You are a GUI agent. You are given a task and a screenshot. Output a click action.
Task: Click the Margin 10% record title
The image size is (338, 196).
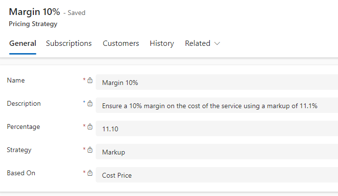click(x=34, y=12)
